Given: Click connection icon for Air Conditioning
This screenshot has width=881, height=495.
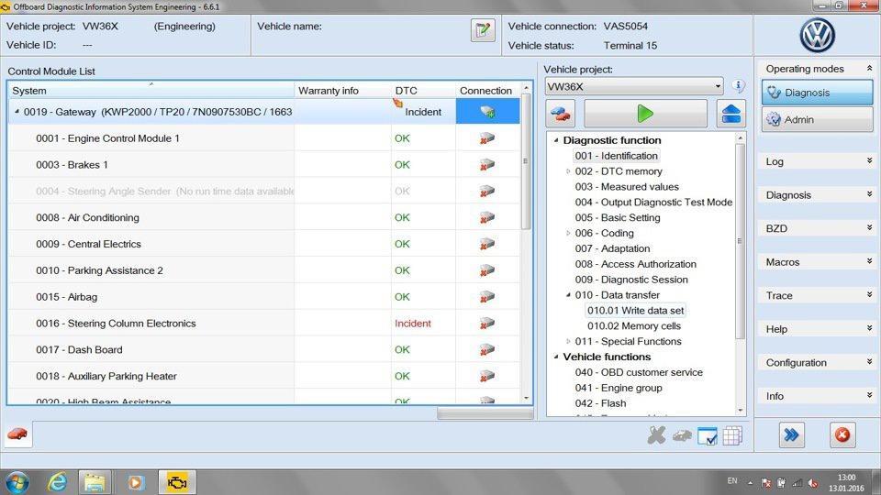Looking at the screenshot, I should (486, 217).
